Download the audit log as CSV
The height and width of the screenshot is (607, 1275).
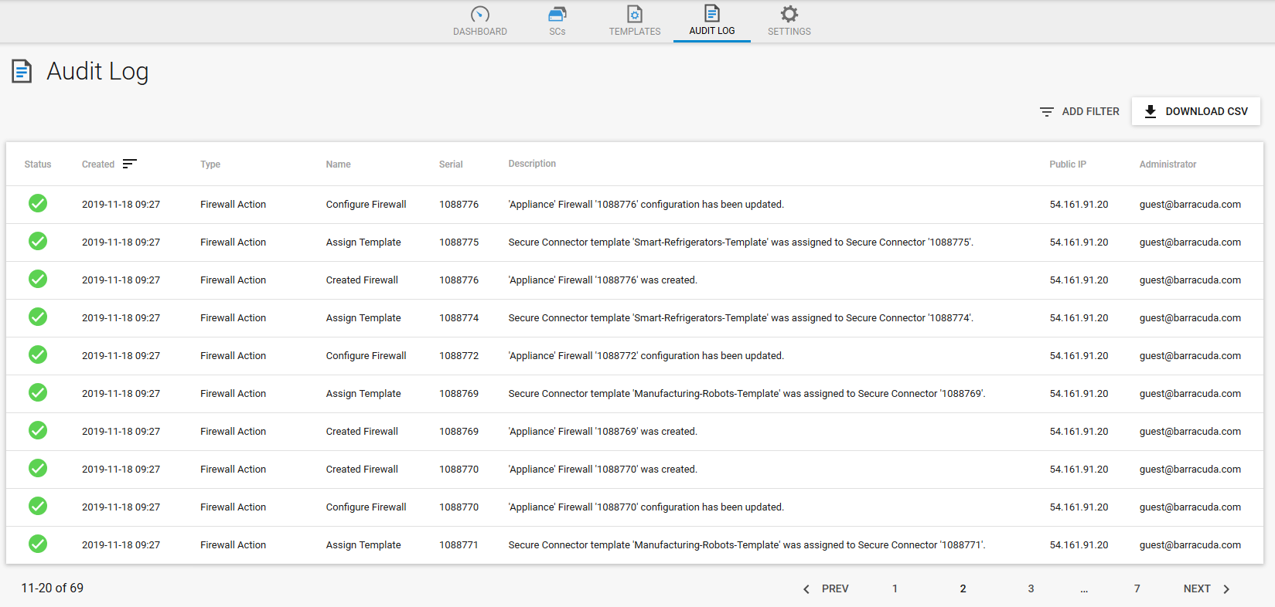1196,111
